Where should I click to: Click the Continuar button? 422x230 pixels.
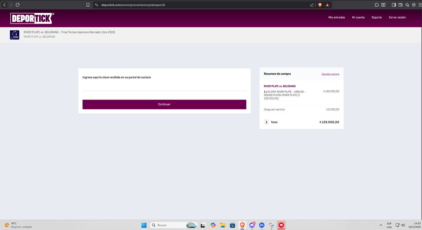coord(164,104)
